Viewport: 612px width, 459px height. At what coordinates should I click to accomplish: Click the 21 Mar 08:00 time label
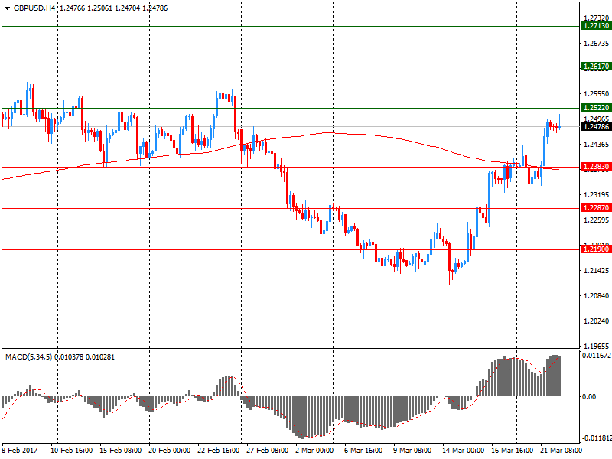[561, 451]
